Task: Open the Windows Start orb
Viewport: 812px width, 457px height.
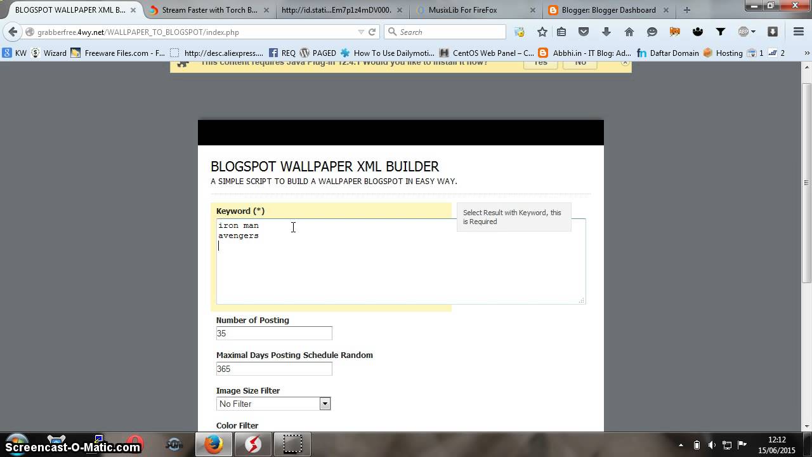Action: point(17,444)
